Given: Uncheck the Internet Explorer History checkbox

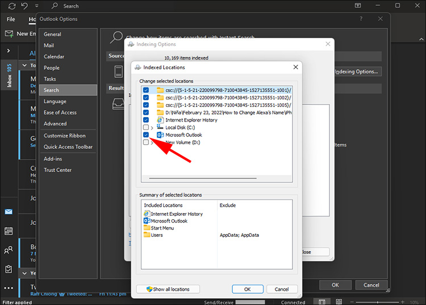Looking at the screenshot, I should (x=146, y=120).
